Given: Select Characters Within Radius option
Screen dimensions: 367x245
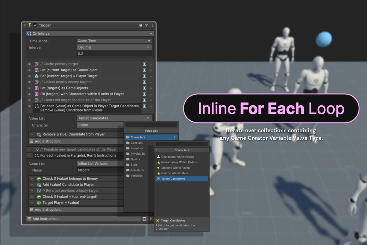Looking at the screenshot, I should pyautogui.click(x=182, y=157).
